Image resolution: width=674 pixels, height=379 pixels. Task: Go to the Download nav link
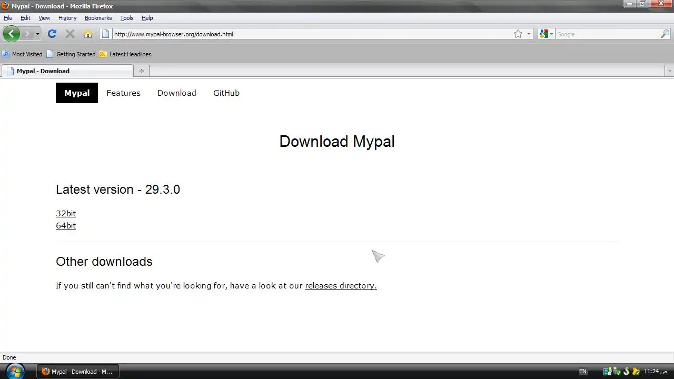click(x=176, y=93)
